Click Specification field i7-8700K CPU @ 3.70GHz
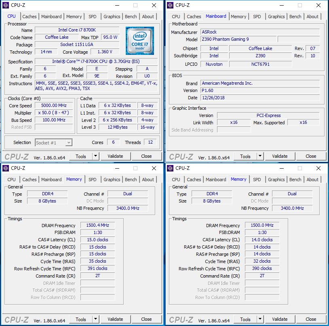Screen dimensions: 329x326 click(x=96, y=61)
